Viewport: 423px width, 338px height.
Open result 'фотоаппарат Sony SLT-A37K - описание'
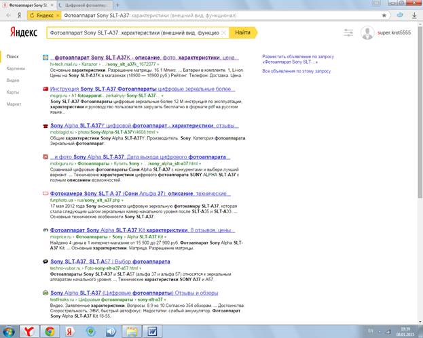pyautogui.click(x=145, y=58)
